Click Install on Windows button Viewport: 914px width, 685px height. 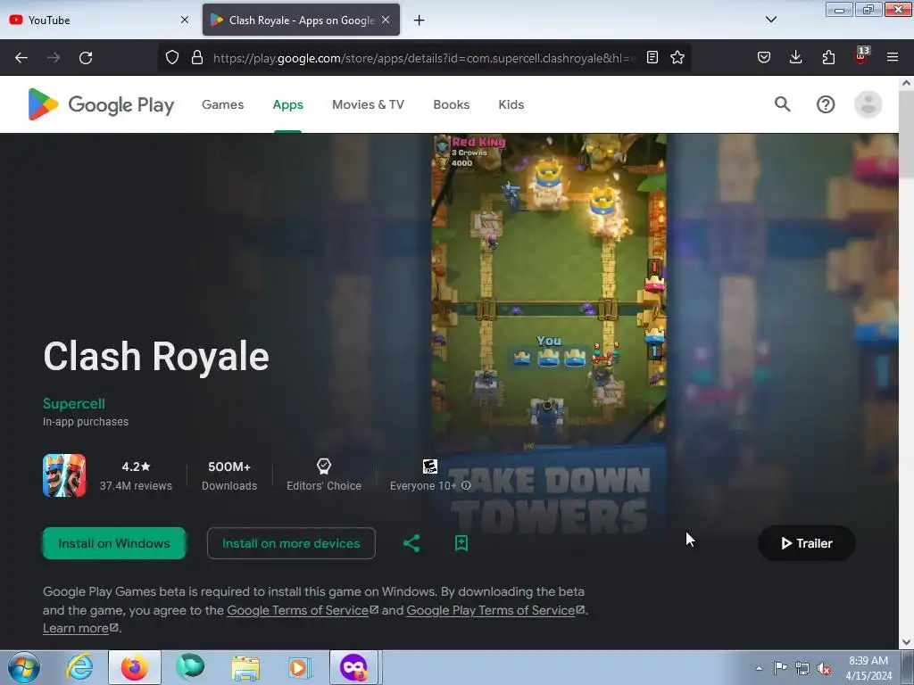pyautogui.click(x=114, y=543)
